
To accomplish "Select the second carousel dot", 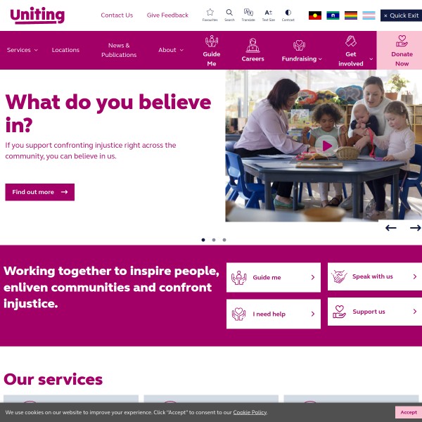I will pos(214,240).
